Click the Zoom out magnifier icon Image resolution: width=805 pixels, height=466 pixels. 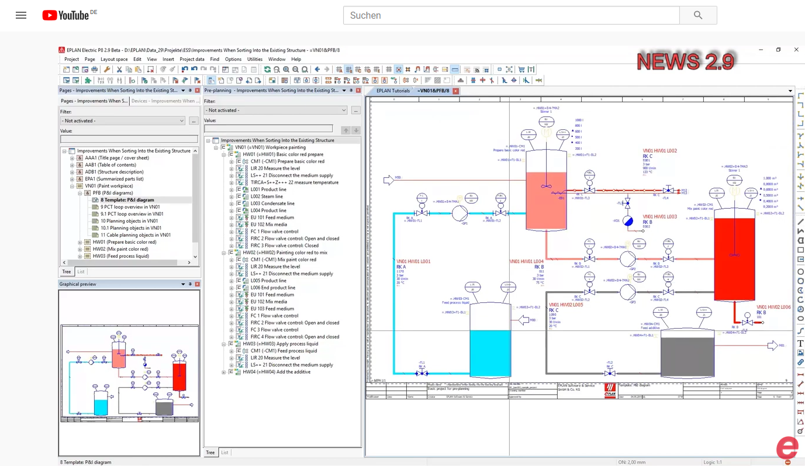click(x=295, y=70)
